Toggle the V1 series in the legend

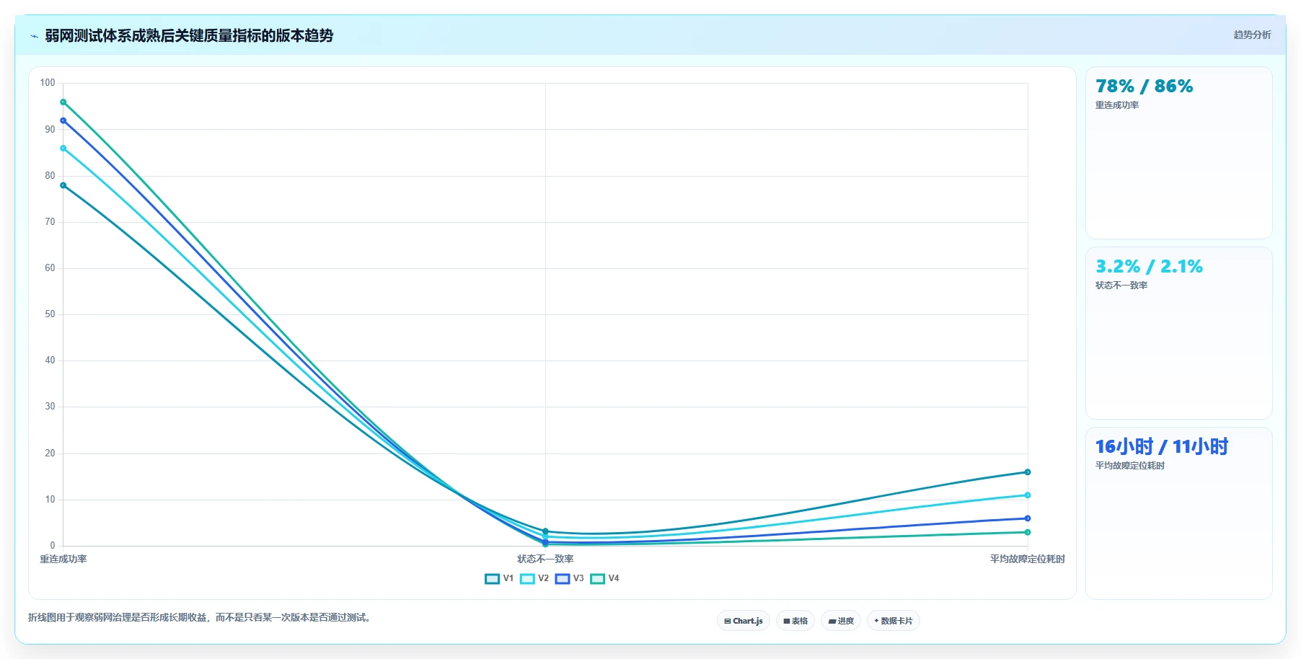tap(499, 578)
